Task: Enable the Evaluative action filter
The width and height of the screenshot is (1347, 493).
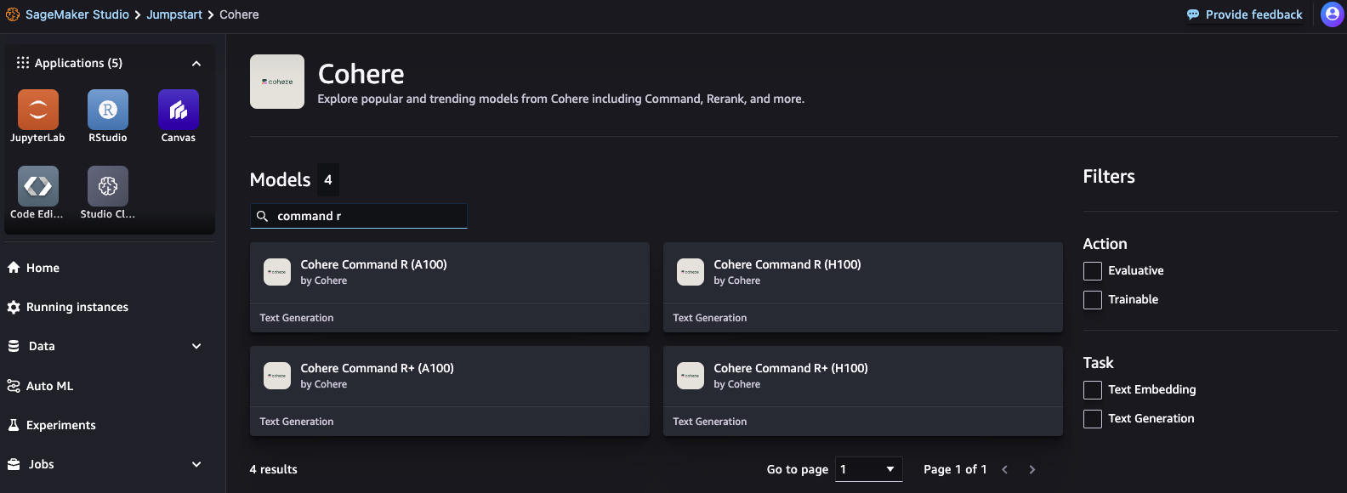Action: point(1093,271)
